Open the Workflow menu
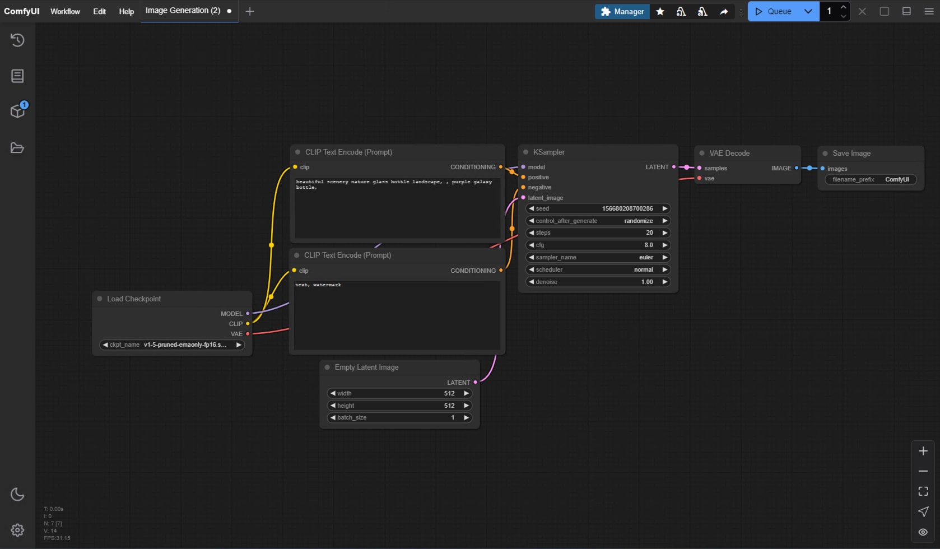The height and width of the screenshot is (549, 940). [x=65, y=11]
